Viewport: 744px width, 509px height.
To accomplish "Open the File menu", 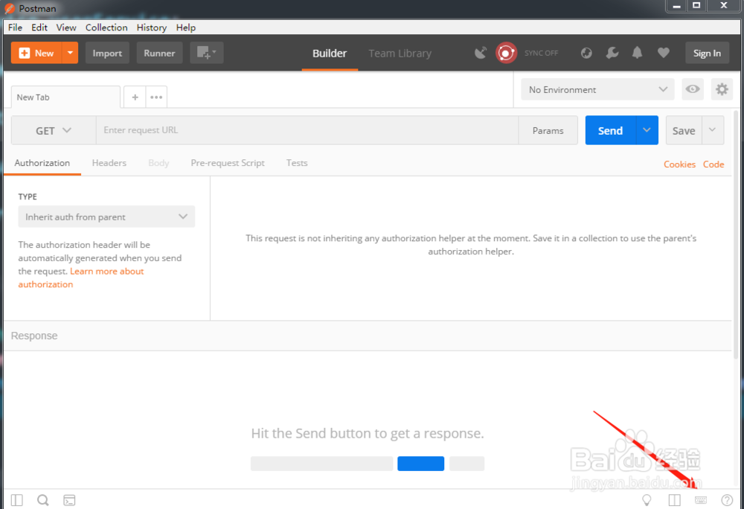I will 15,28.
